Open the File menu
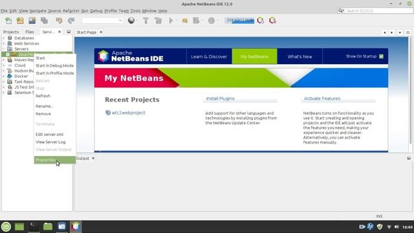The height and width of the screenshot is (233, 414). click(x=4, y=11)
